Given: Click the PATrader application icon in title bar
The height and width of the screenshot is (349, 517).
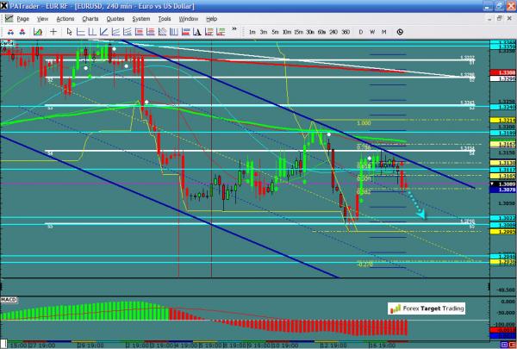Looking at the screenshot, I should [x=7, y=5].
